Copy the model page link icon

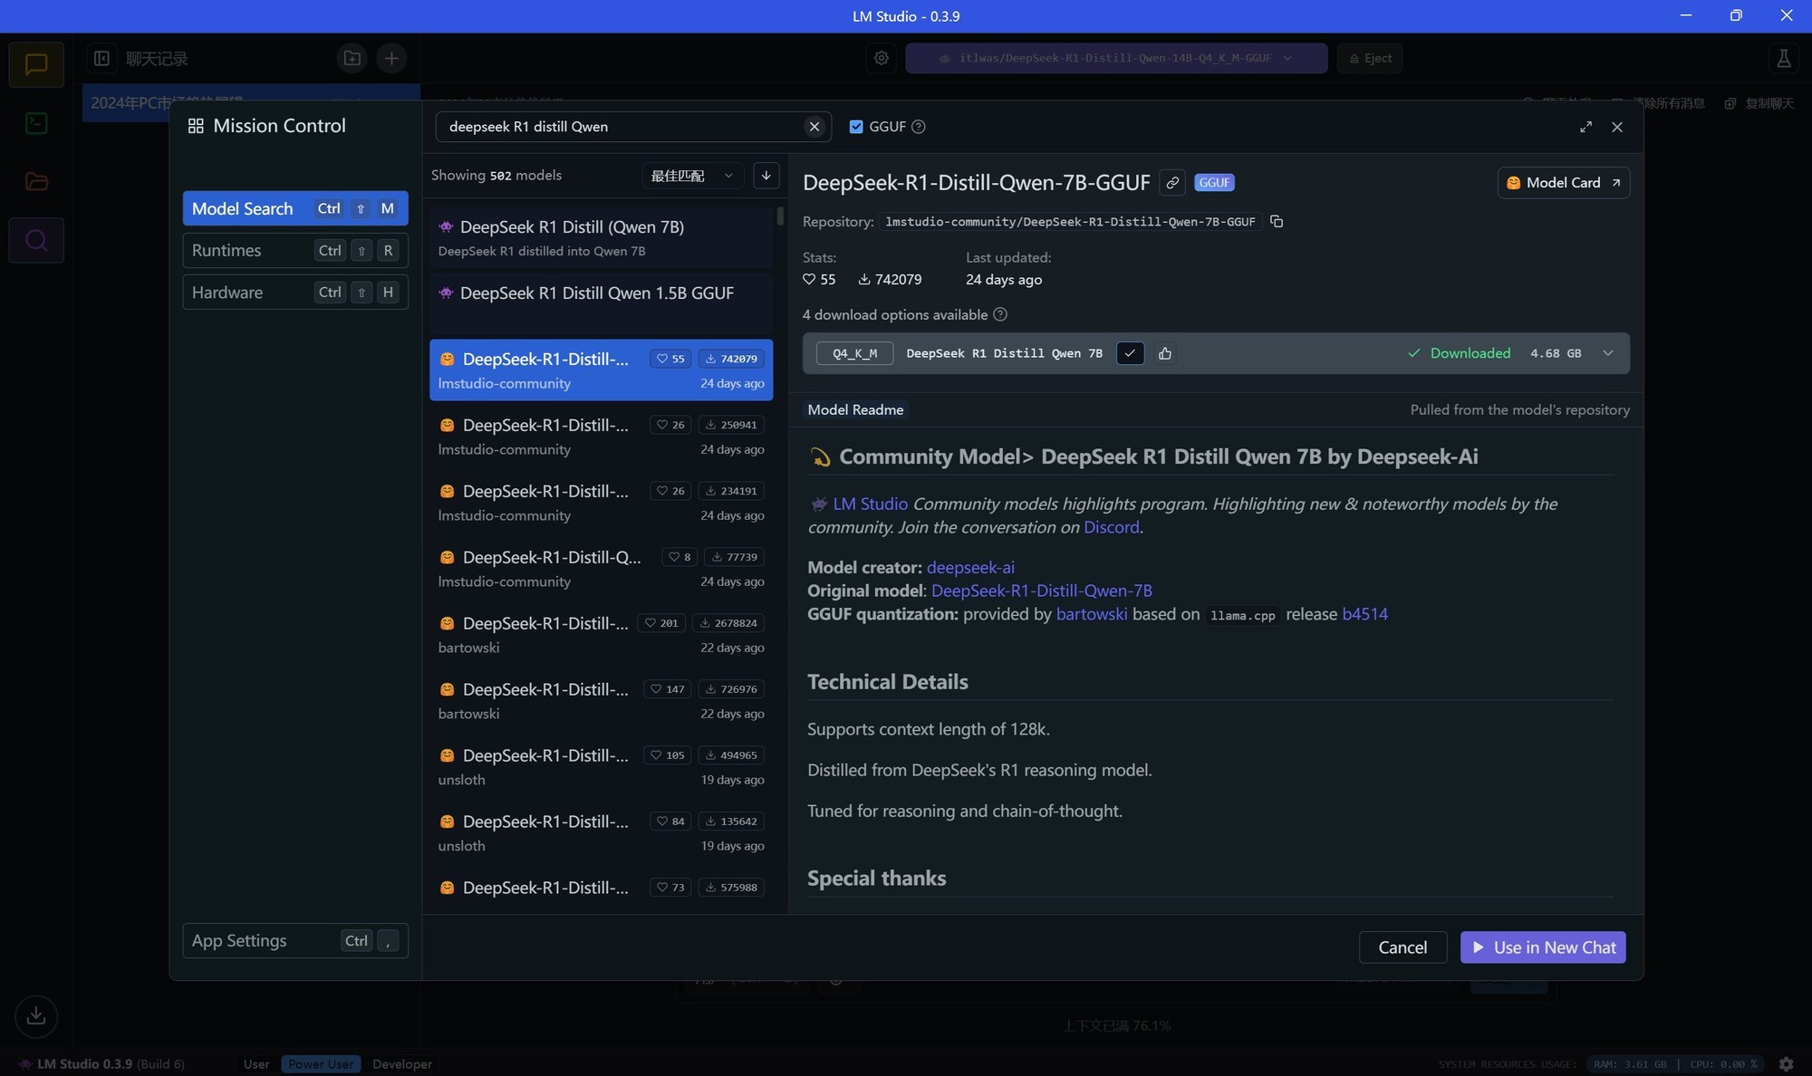tap(1172, 183)
